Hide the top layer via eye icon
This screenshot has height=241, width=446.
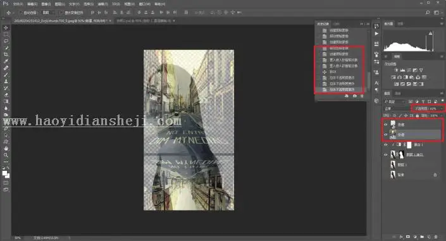[x=386, y=125]
